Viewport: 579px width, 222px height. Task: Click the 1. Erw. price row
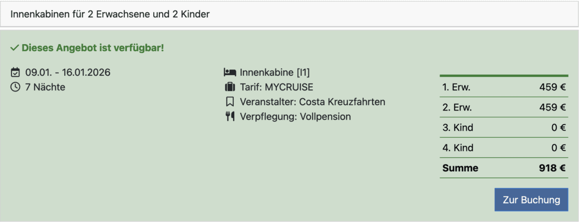[x=504, y=87]
